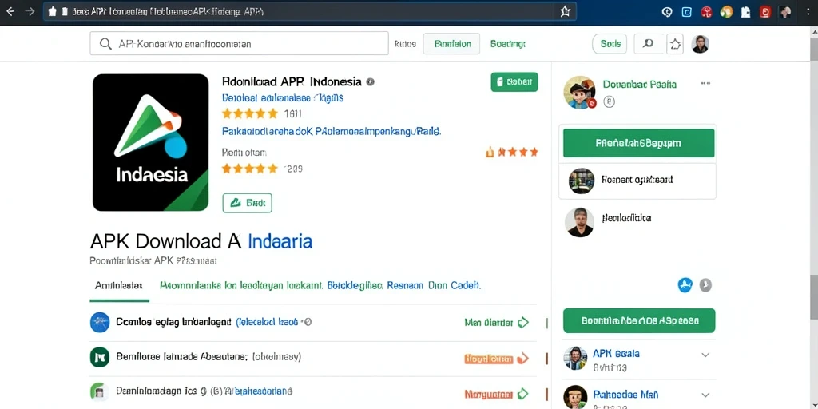Click the large green button in sidebar card
Image resolution: width=818 pixels, height=409 pixels.
(638, 143)
